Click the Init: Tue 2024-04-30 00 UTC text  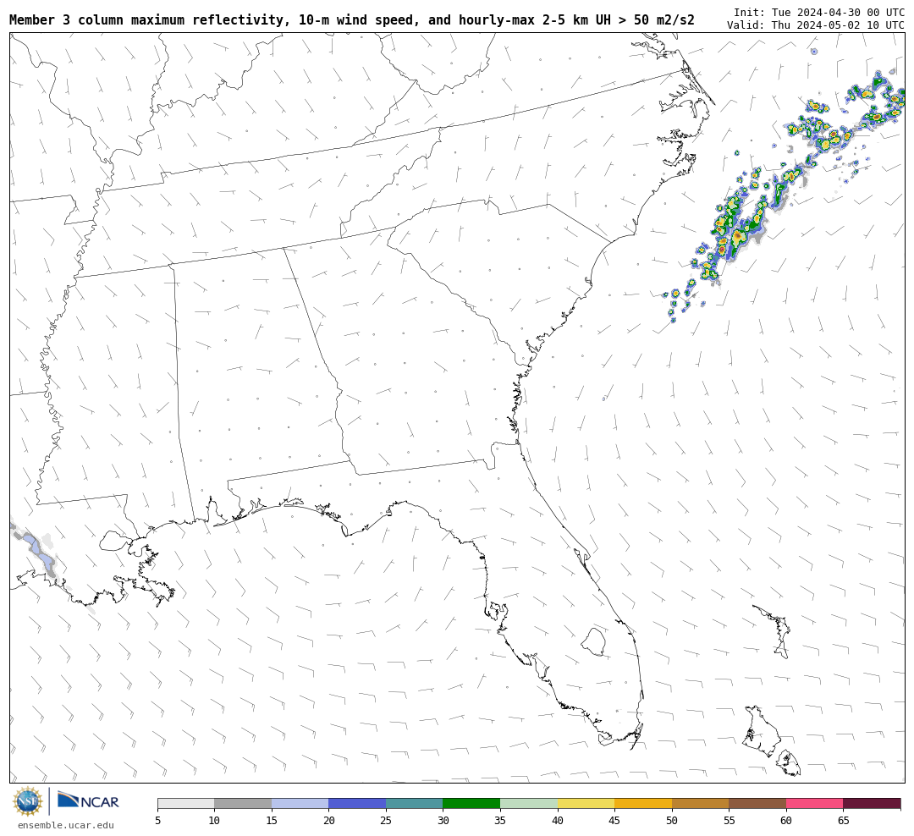[x=819, y=12]
